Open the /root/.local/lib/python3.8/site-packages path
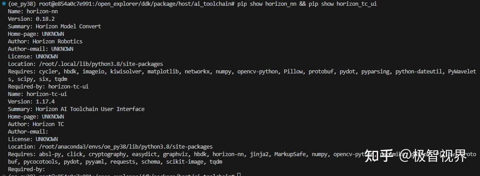 101,64
